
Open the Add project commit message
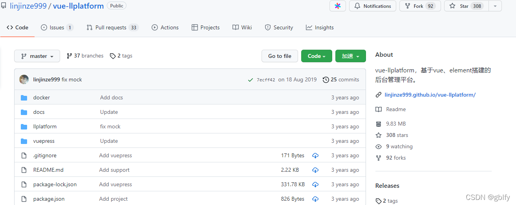coord(113,199)
